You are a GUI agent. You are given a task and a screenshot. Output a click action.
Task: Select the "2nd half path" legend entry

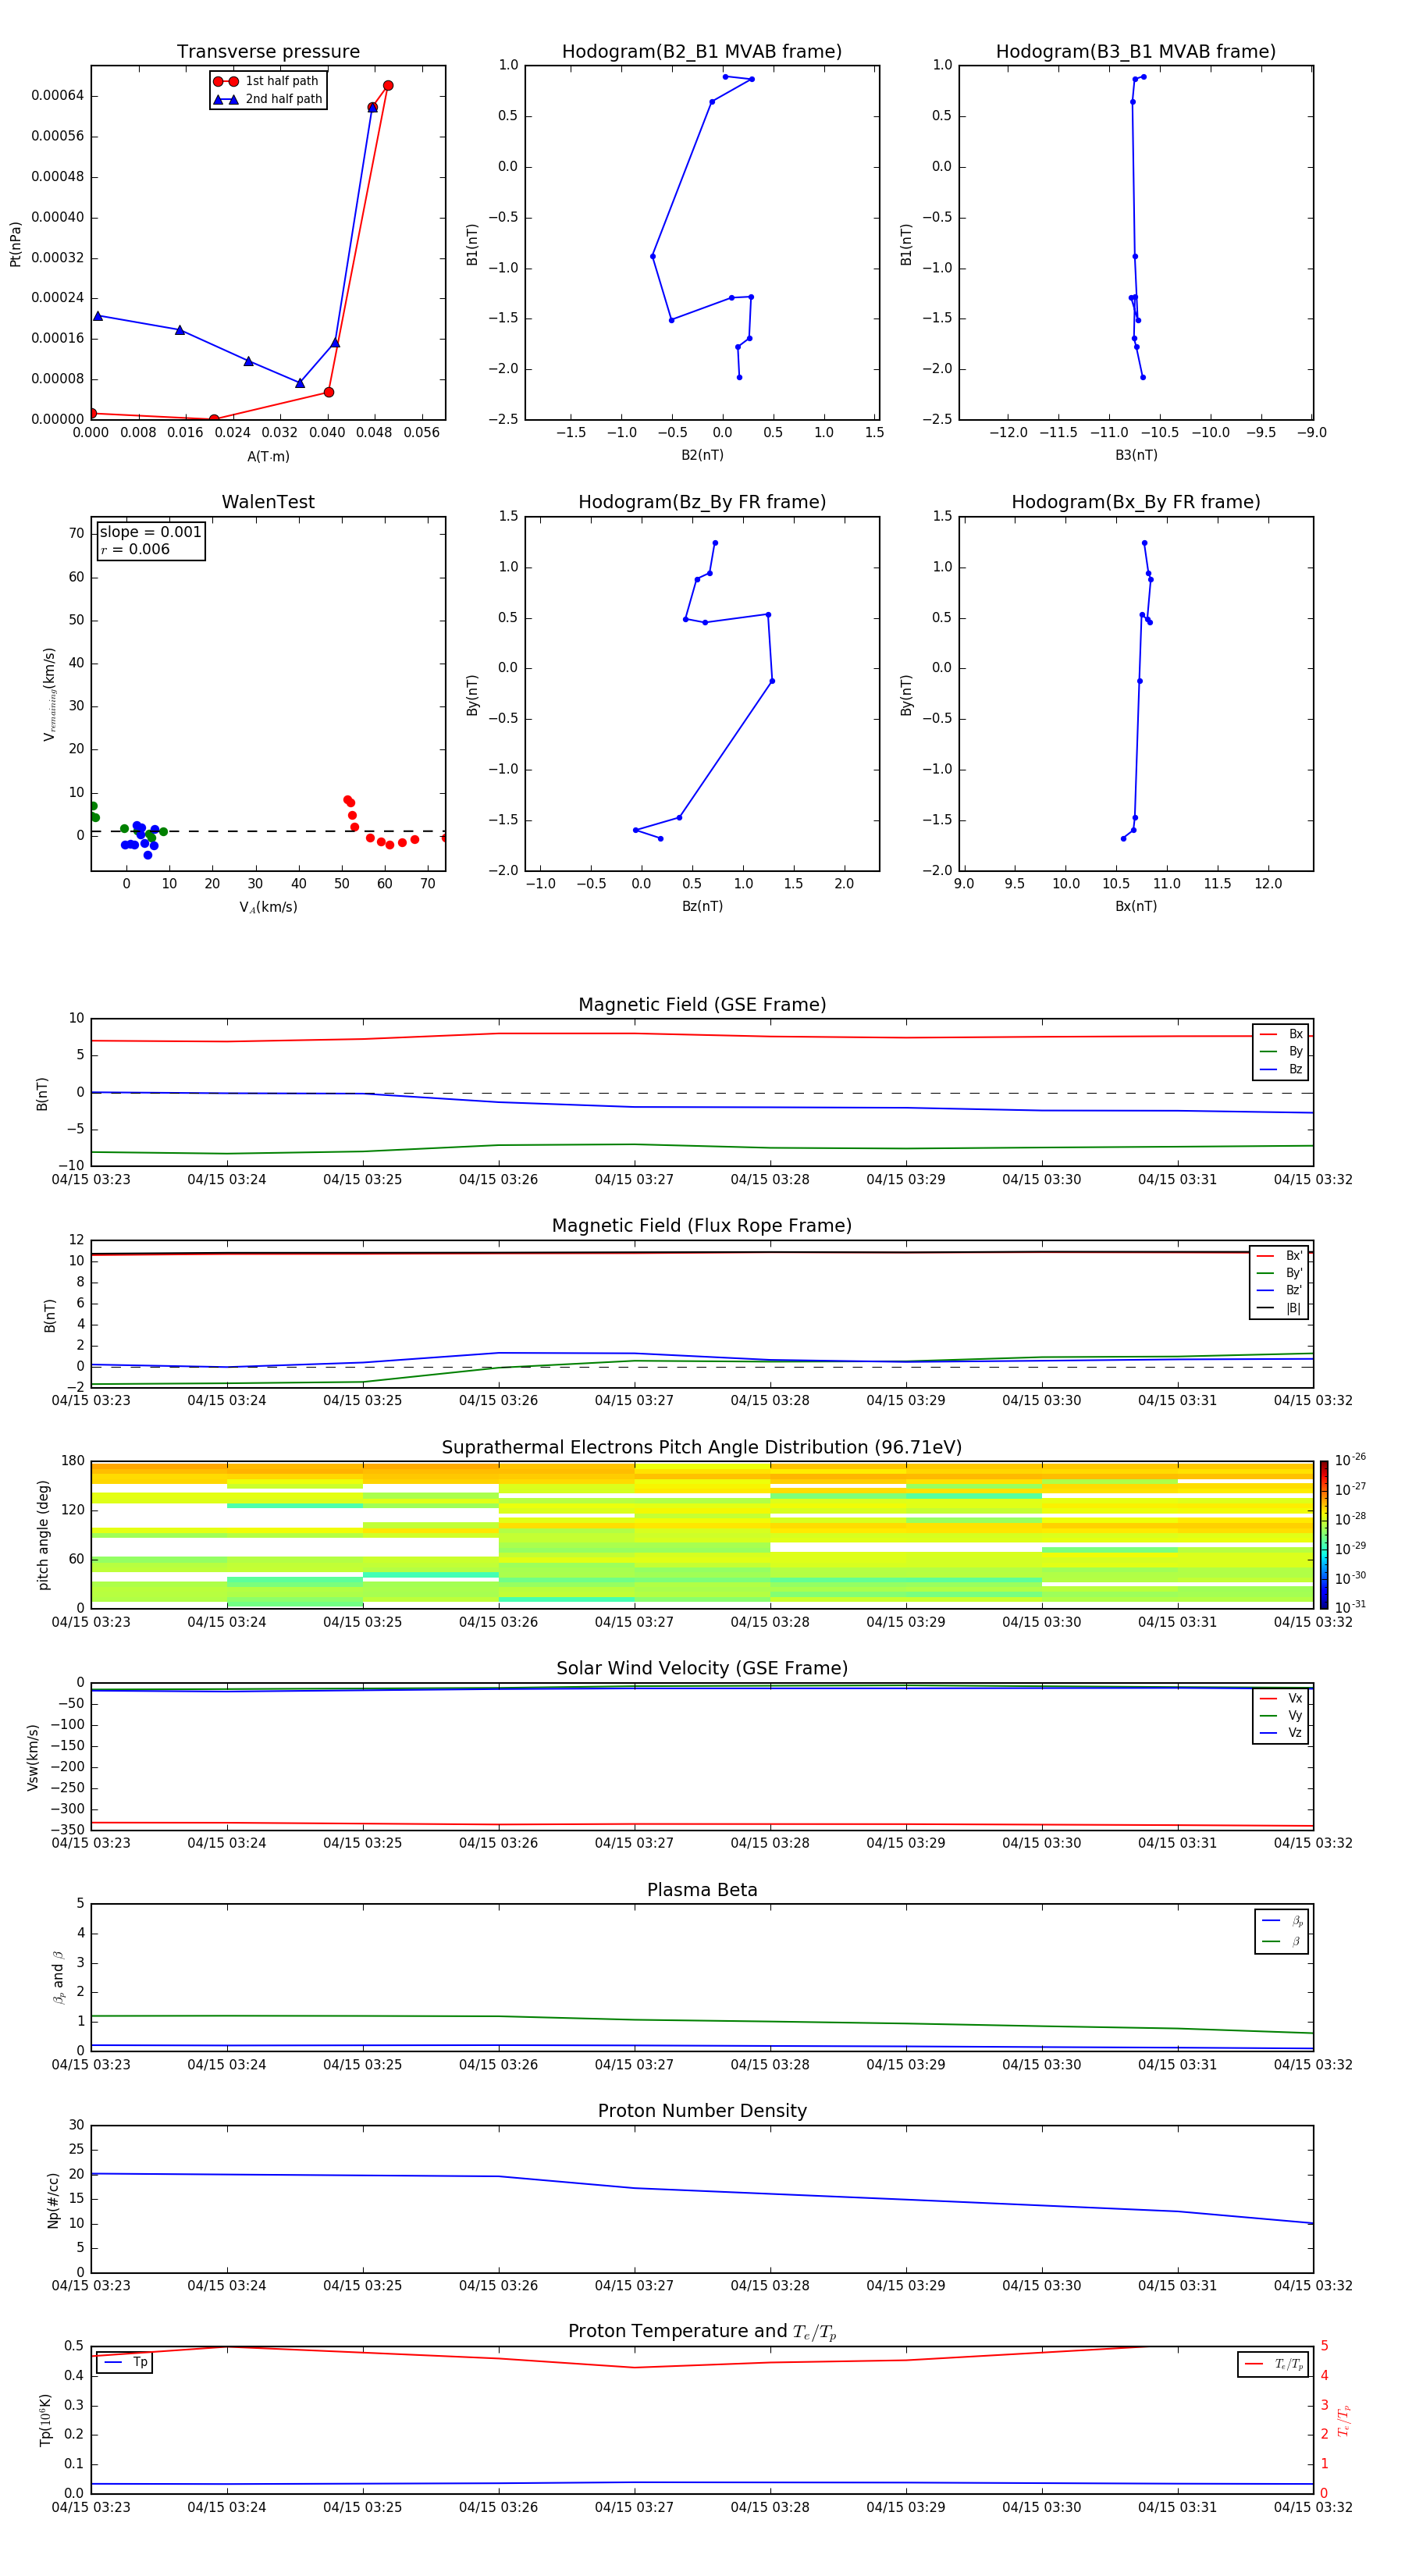tap(268, 99)
